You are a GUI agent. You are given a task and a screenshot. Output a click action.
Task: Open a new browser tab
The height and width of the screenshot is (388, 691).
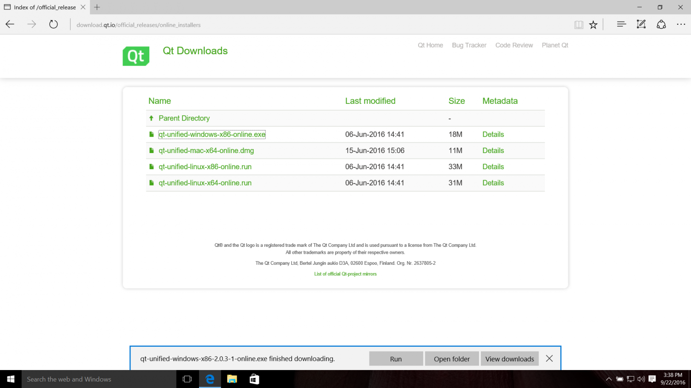click(97, 7)
